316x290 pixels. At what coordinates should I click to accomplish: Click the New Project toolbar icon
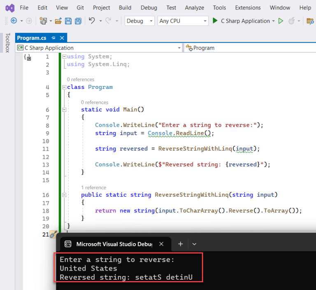pyautogui.click(x=43, y=21)
